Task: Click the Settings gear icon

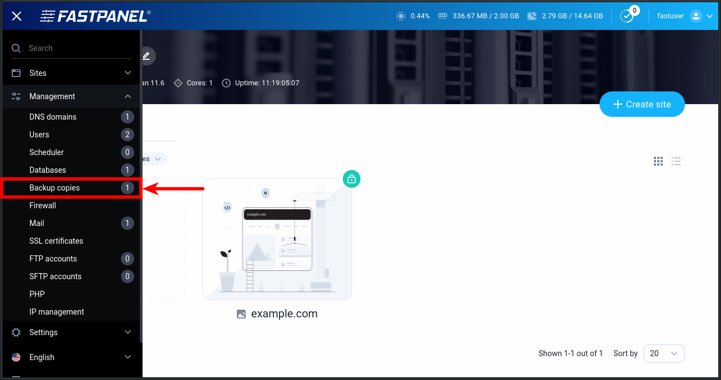Action: pos(16,332)
